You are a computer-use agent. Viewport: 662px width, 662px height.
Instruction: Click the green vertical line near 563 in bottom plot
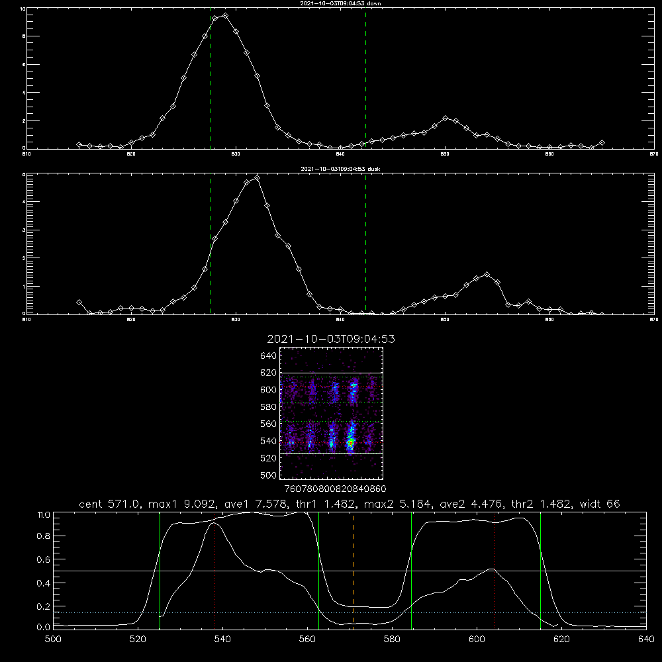(319, 571)
